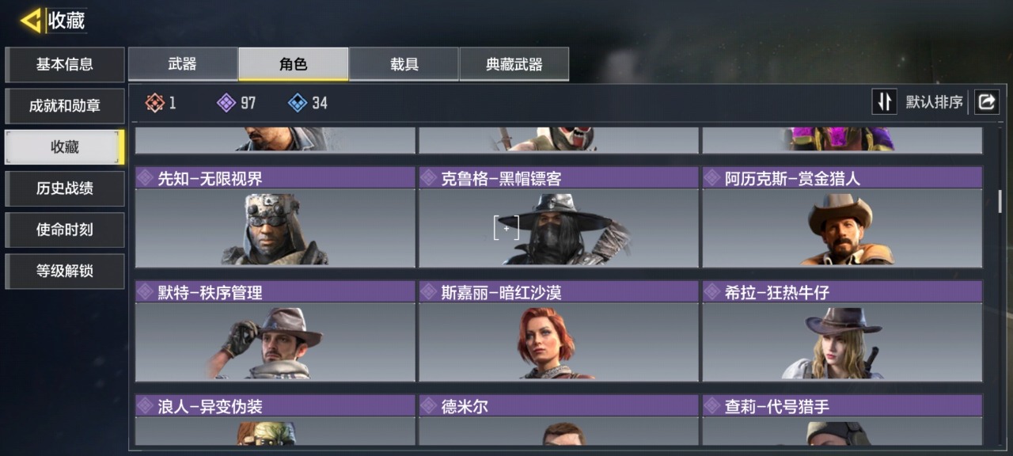
Task: Go to 历史战绩 page
Action: pyautogui.click(x=65, y=188)
